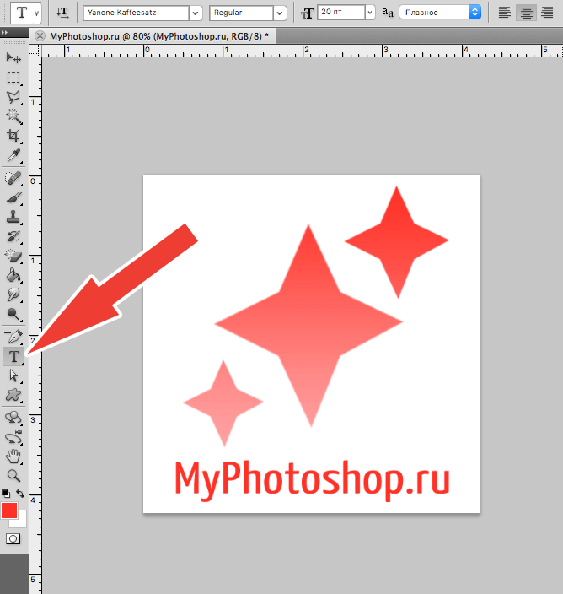
Task: Select the Horizontal Type tool
Action: pos(13,357)
